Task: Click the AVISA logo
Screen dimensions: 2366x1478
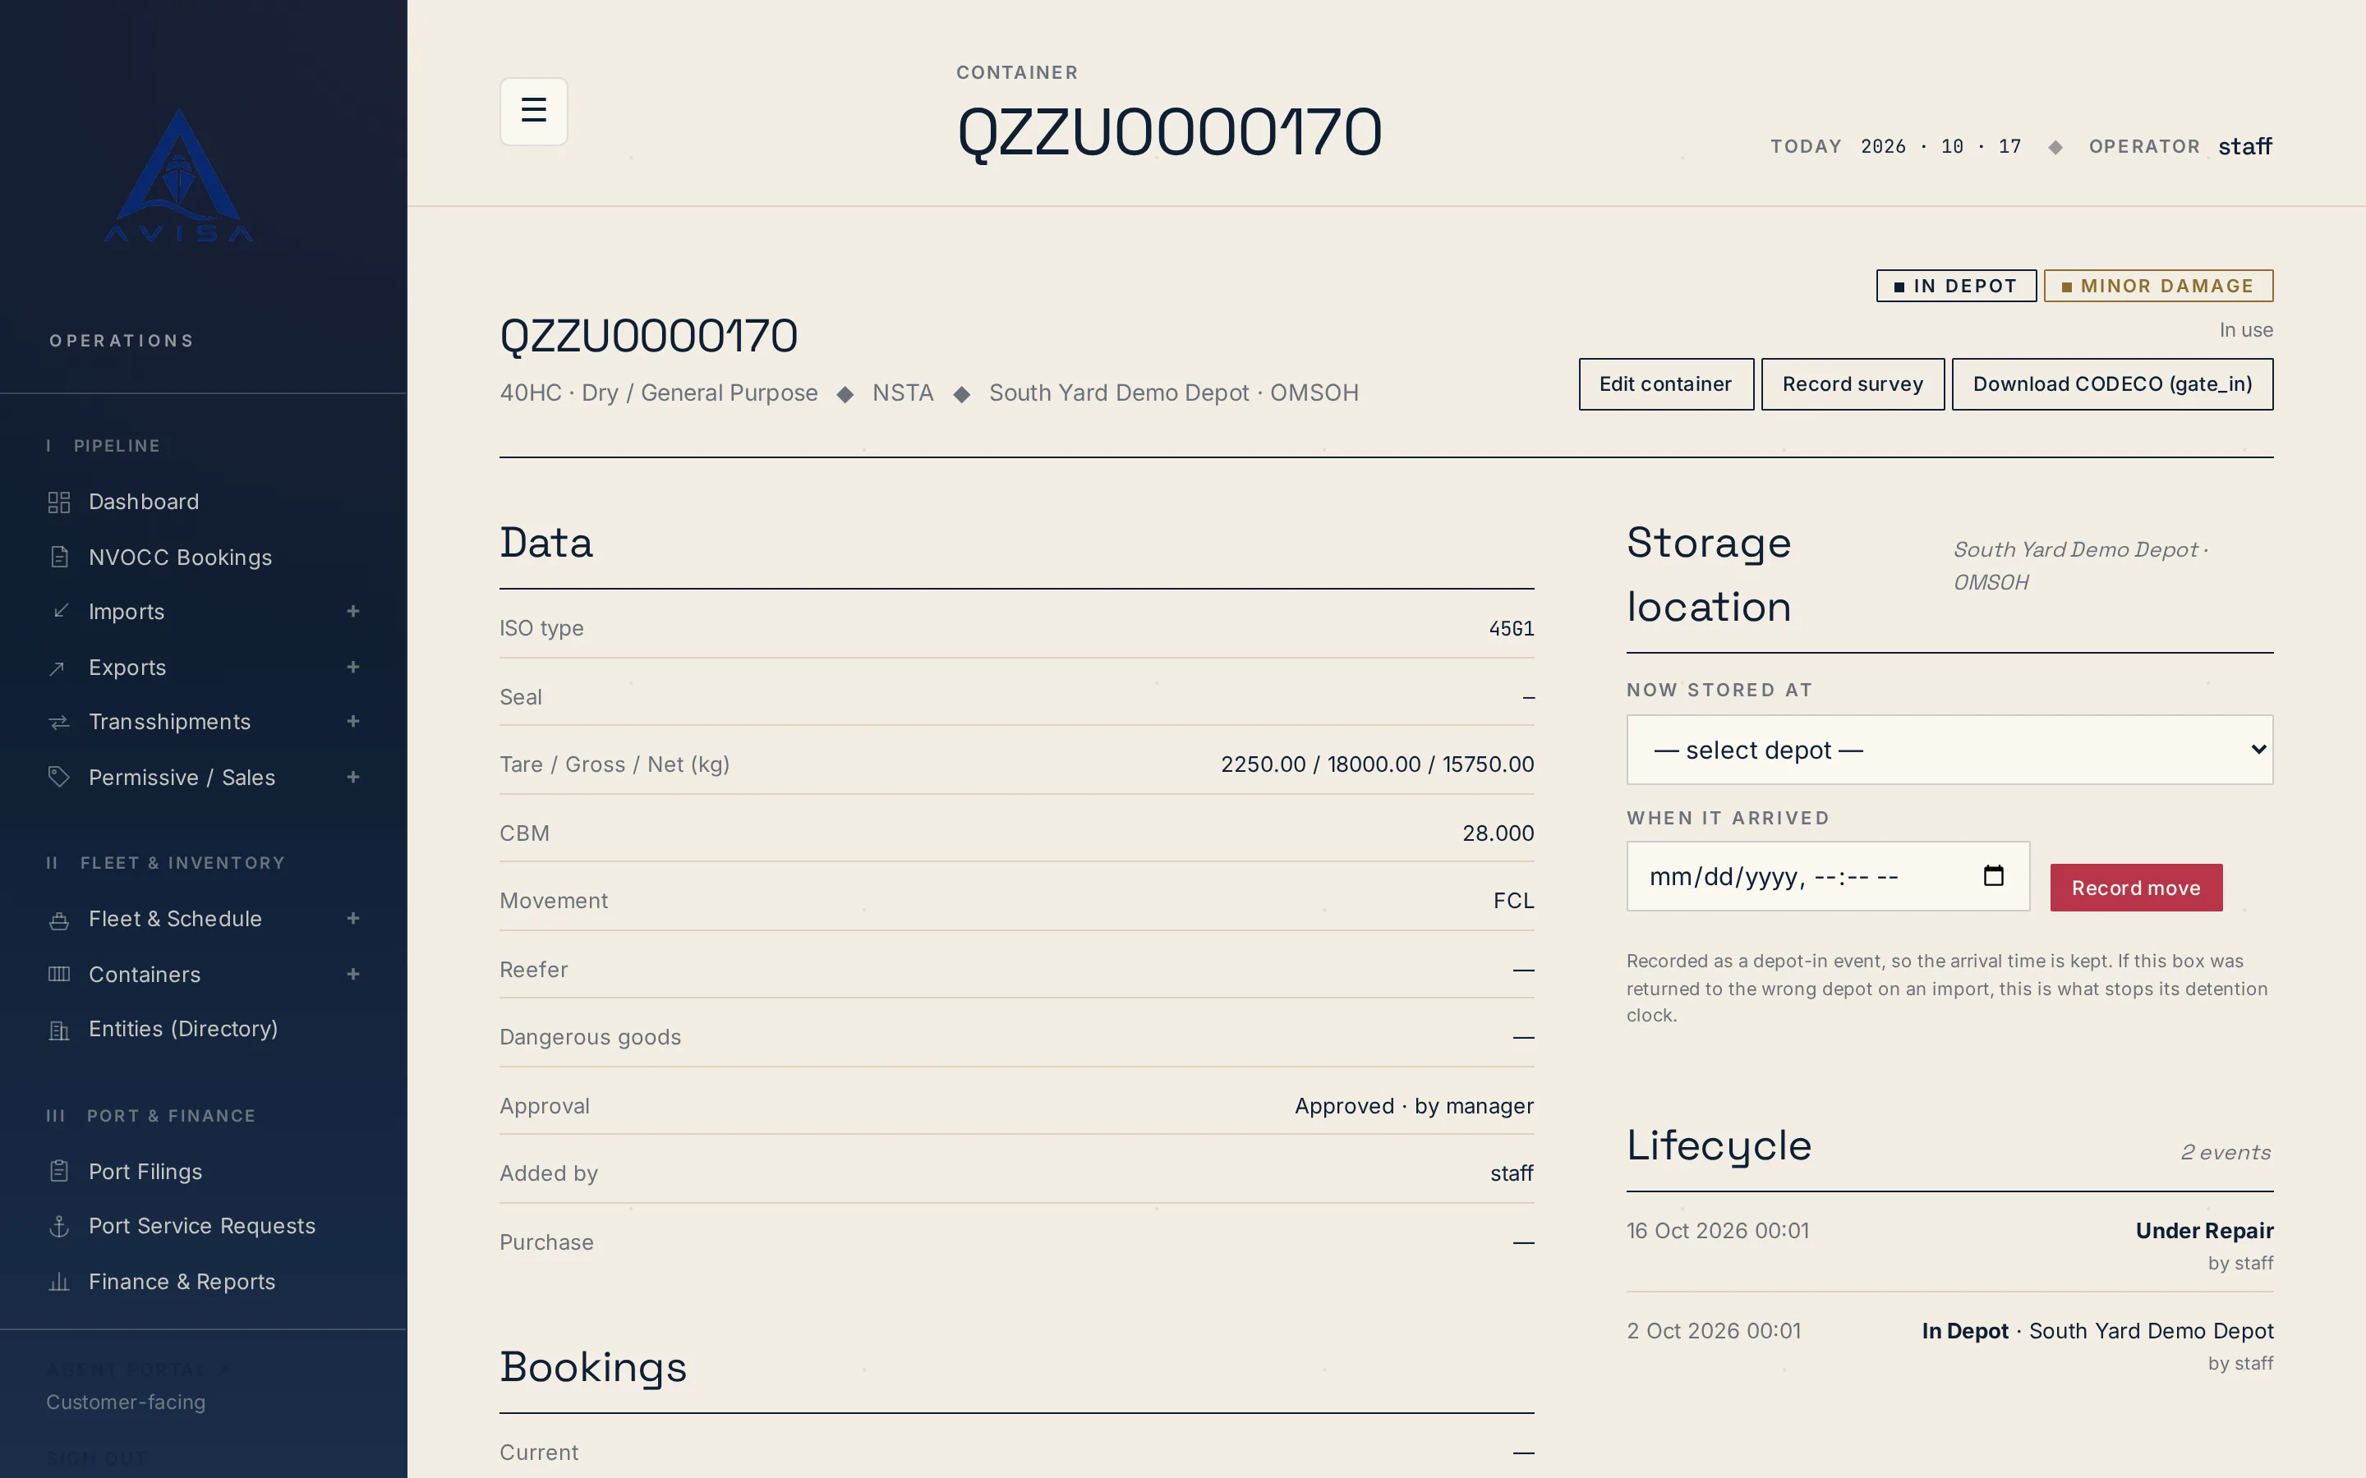Action: tap(179, 175)
